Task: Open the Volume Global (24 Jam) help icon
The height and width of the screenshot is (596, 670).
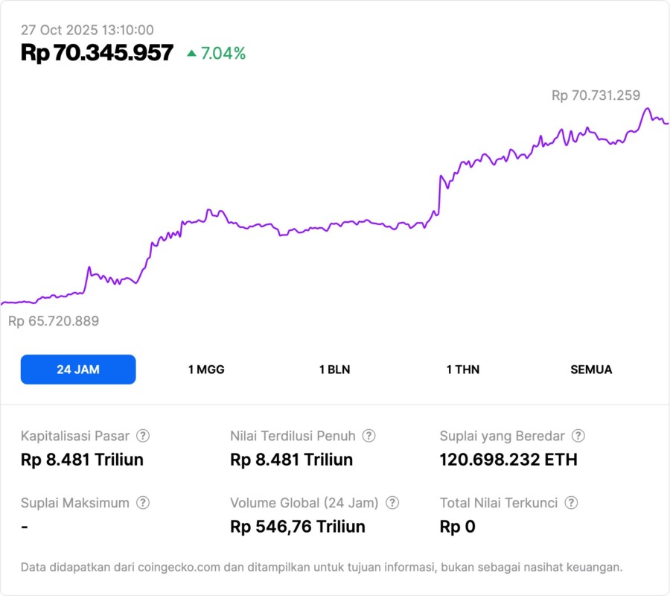Action: (392, 503)
